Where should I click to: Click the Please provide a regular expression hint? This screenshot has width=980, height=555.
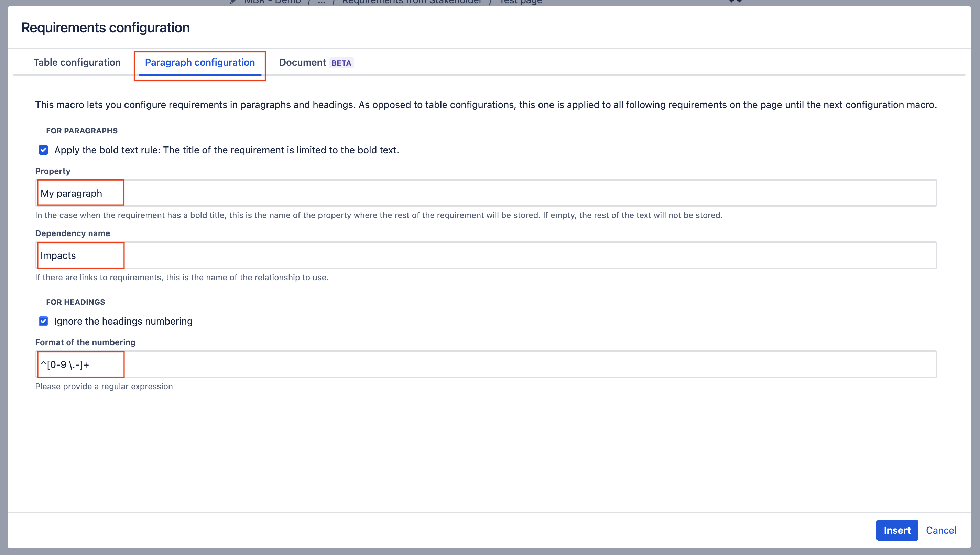pos(104,386)
